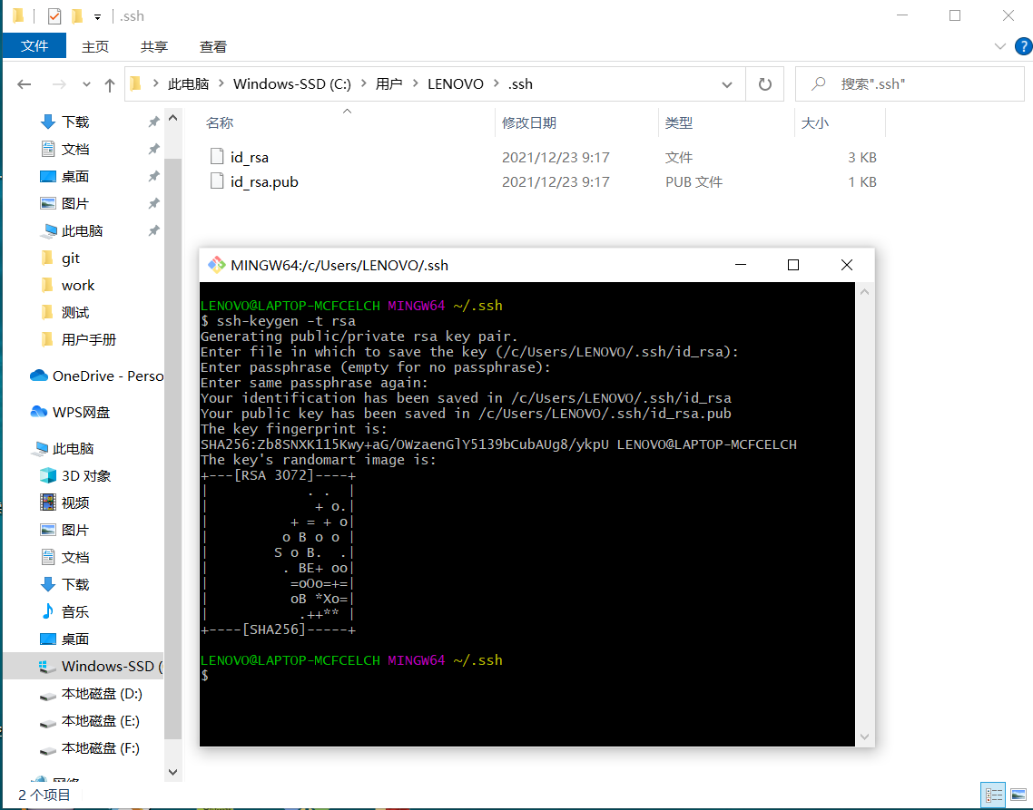Select the id_rsa.pub file

coord(264,181)
